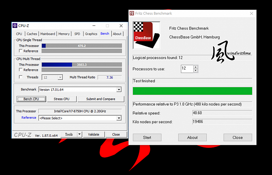The width and height of the screenshot is (272, 175).
Task: Click the Test finished status text
Action: 144,81
